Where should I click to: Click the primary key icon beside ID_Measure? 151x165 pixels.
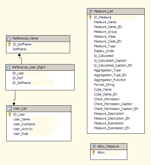click(x=90, y=17)
